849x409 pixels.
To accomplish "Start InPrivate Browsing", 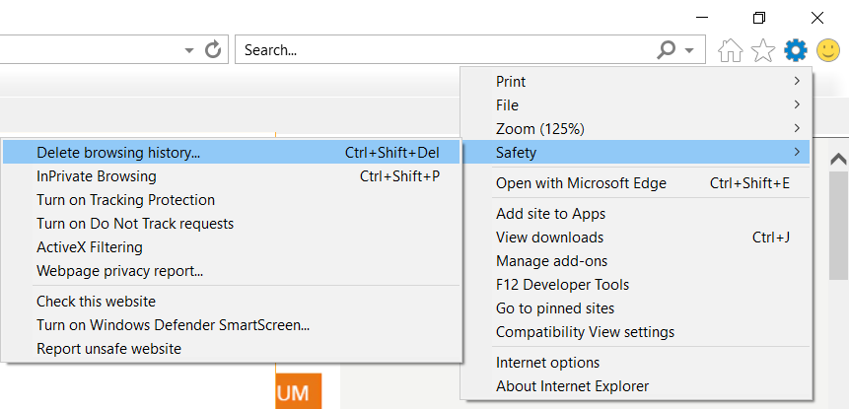I will point(97,176).
